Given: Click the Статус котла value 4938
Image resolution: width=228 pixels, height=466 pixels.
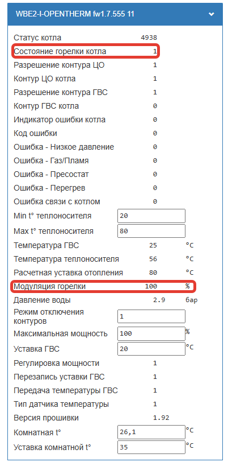Looking at the screenshot, I should click(149, 38).
